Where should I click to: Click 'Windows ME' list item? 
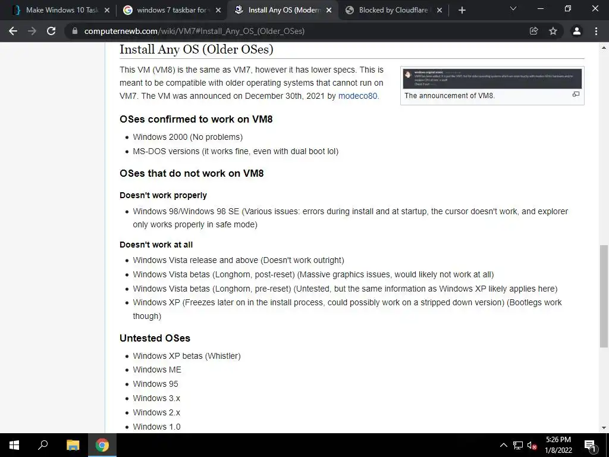(157, 370)
